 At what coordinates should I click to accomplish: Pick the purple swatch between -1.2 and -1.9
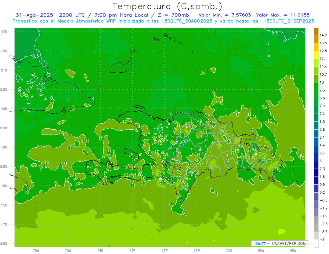pos(316,212)
